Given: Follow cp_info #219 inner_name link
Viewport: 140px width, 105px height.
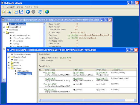Looking at the screenshot, I should click(102, 78).
